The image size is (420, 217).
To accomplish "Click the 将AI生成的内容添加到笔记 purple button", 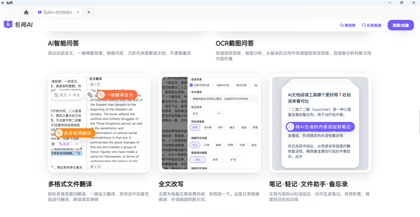I will (x=320, y=127).
